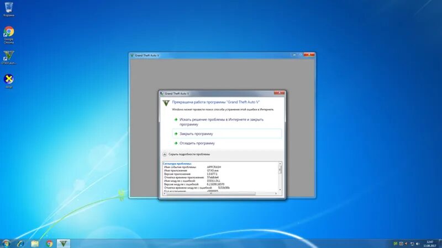
Task: Click the details horizontal scrollbar thumb
Action: 211,193
